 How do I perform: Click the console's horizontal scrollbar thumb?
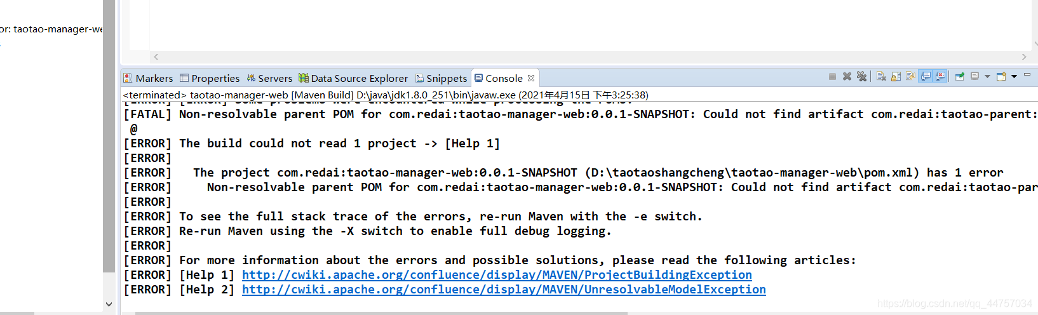[381, 313]
